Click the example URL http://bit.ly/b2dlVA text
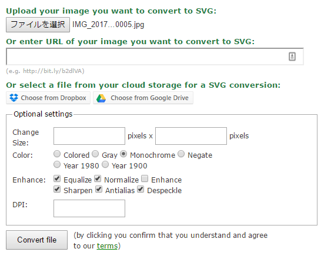 (x=52, y=71)
